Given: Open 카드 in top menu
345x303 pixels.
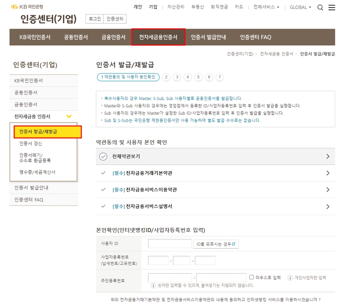Looking at the screenshot, I should click(239, 7).
